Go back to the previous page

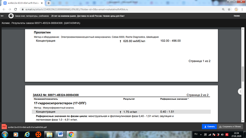pos(4,9)
